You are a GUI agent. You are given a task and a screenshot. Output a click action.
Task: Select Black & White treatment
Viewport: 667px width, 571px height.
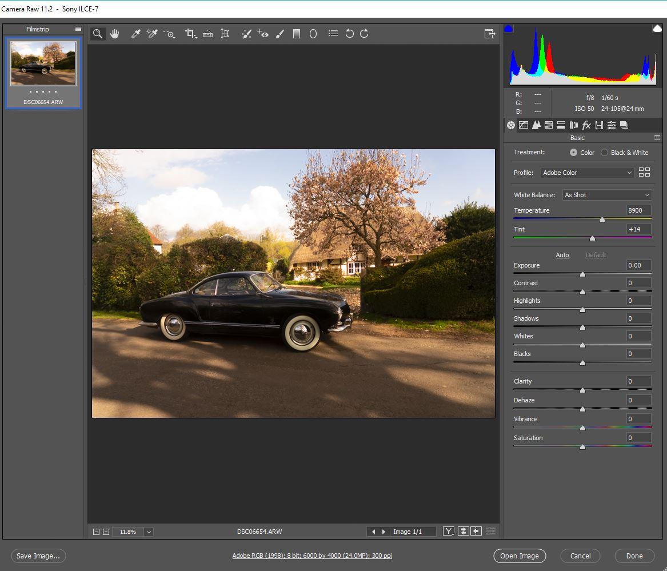pyautogui.click(x=604, y=153)
